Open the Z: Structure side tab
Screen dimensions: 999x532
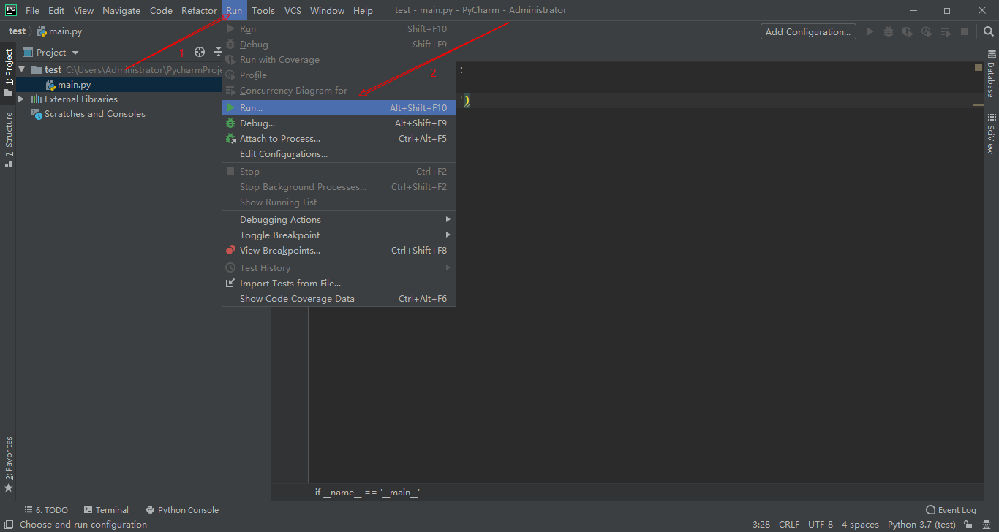click(x=9, y=140)
